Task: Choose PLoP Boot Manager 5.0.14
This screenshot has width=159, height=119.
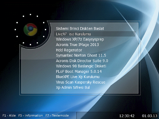Action: point(79,71)
